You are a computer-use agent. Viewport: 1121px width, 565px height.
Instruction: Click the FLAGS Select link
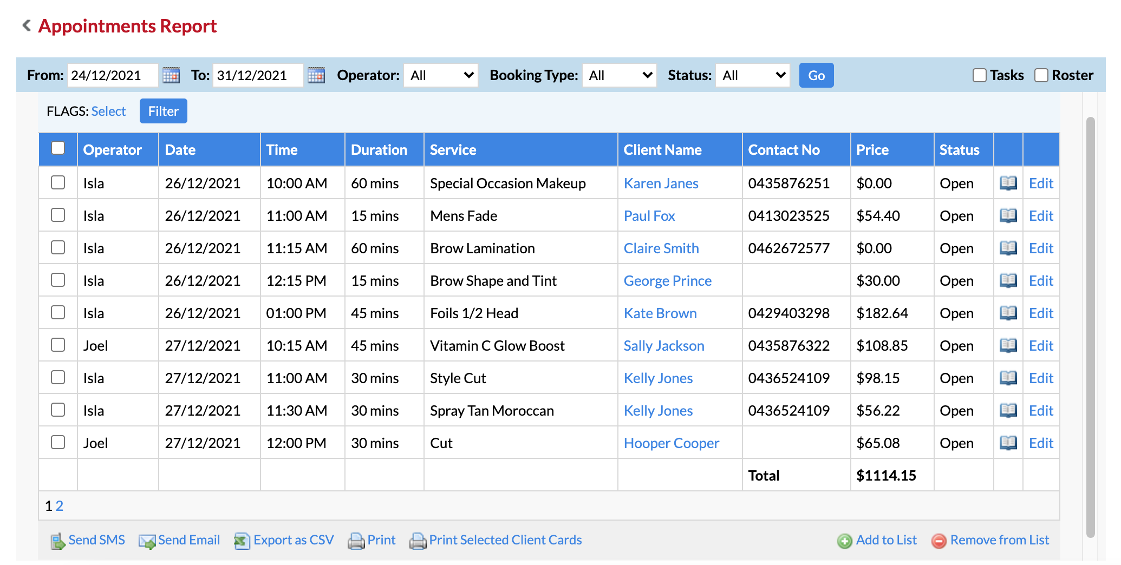point(108,111)
